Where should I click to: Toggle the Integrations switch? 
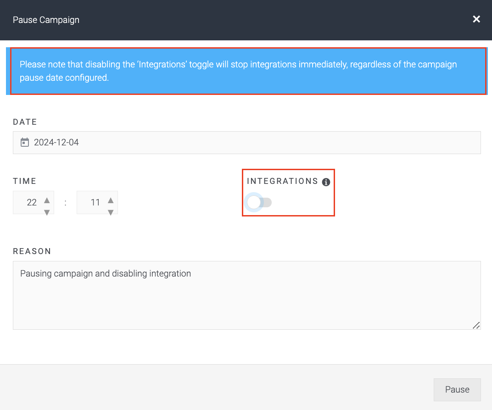tap(258, 203)
